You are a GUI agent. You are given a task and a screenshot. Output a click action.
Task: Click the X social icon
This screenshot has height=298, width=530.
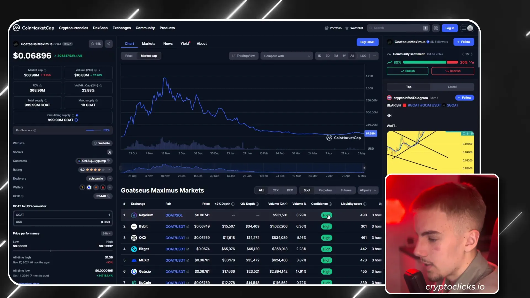click(x=110, y=152)
